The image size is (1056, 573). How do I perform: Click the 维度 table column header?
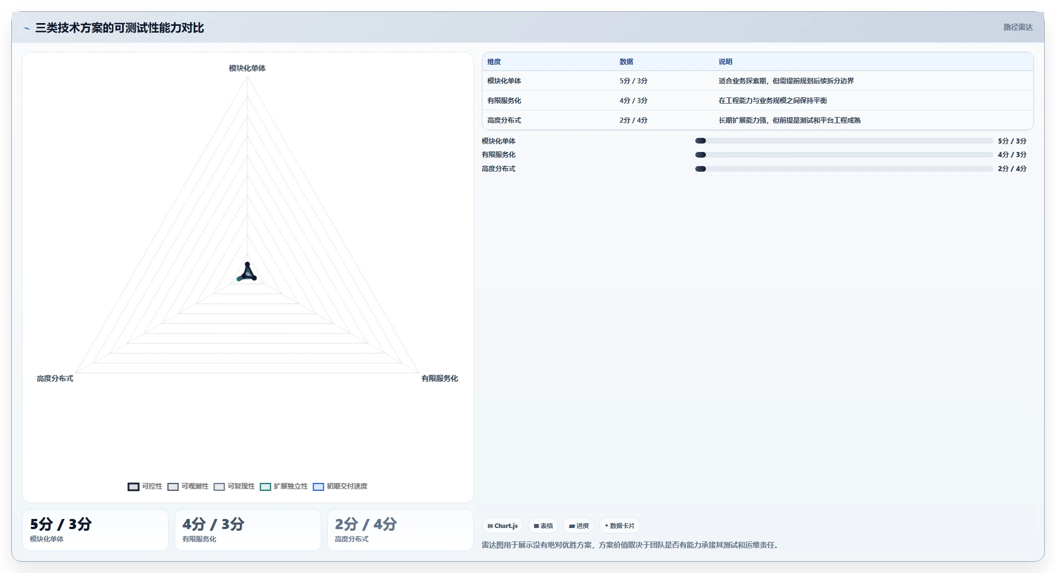click(494, 62)
